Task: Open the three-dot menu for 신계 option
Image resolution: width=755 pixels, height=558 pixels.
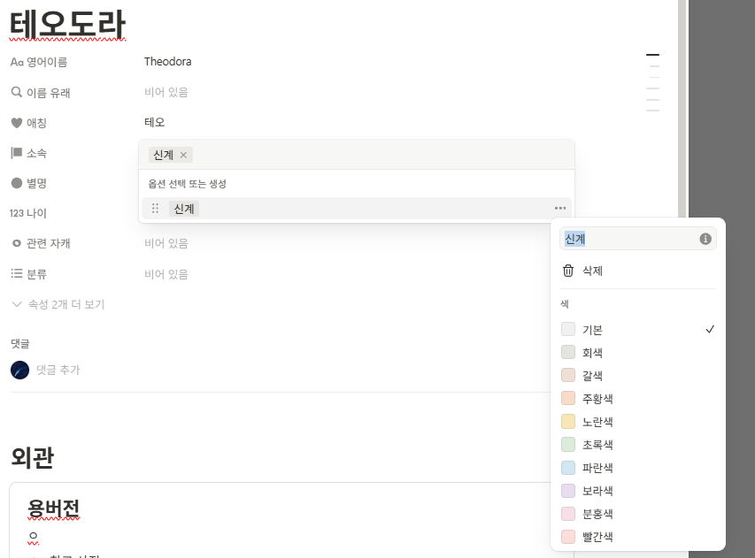Action: point(559,209)
